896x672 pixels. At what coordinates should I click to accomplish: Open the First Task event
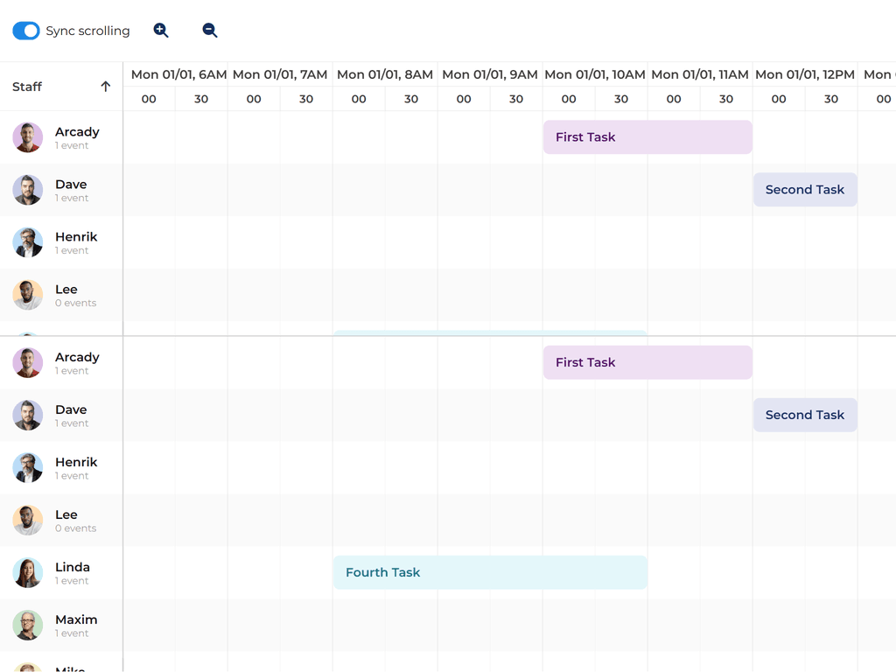(647, 137)
